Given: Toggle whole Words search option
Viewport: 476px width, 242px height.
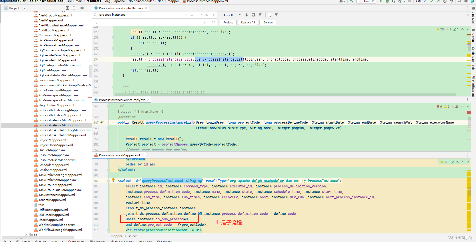Looking at the screenshot, I should click(x=207, y=15).
